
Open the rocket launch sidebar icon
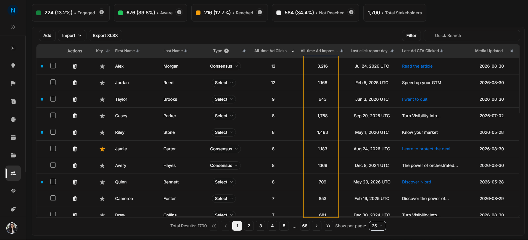coord(13,209)
